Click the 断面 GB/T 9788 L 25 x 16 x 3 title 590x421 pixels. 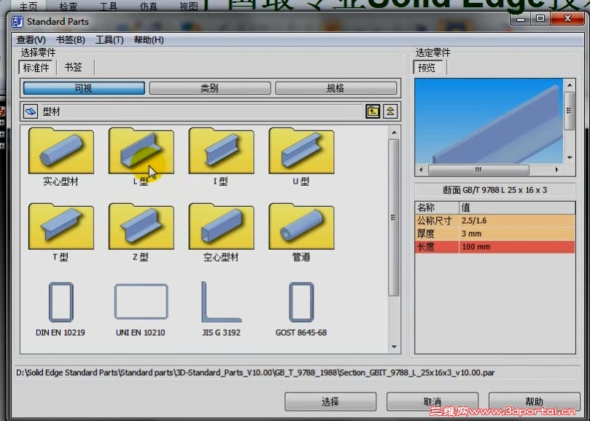(494, 190)
